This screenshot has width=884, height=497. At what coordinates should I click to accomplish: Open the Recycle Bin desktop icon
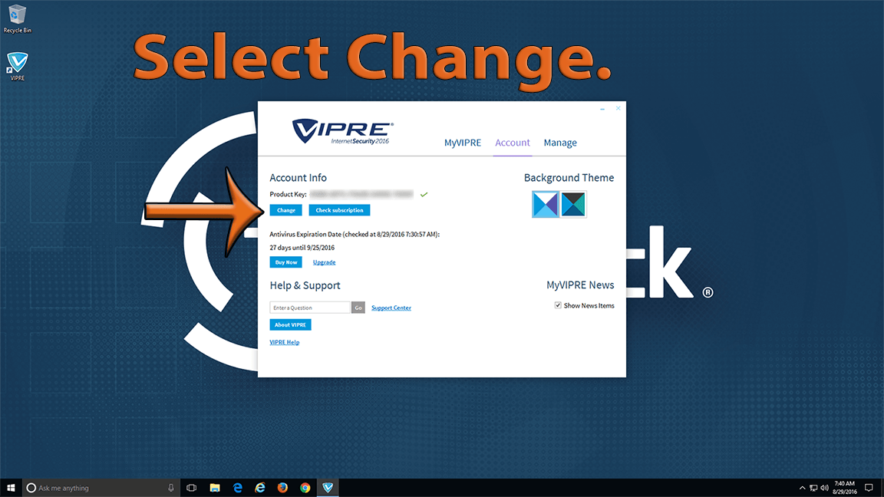pos(17,15)
